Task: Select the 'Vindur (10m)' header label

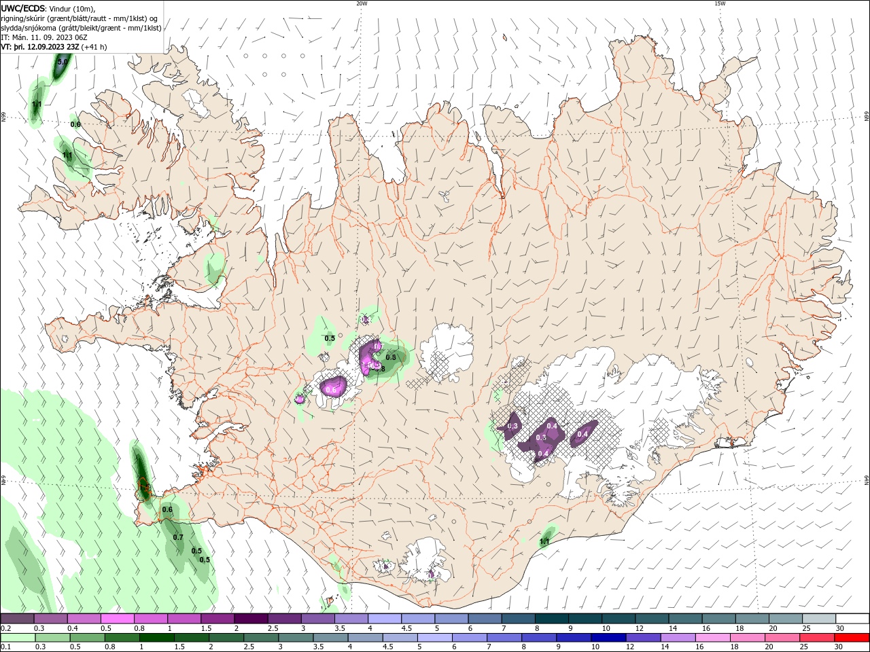Action: 73,9
